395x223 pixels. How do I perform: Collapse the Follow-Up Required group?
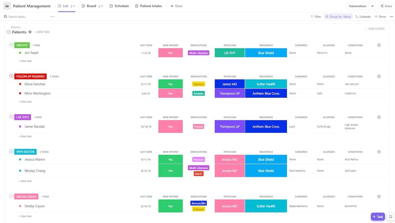click(11, 76)
